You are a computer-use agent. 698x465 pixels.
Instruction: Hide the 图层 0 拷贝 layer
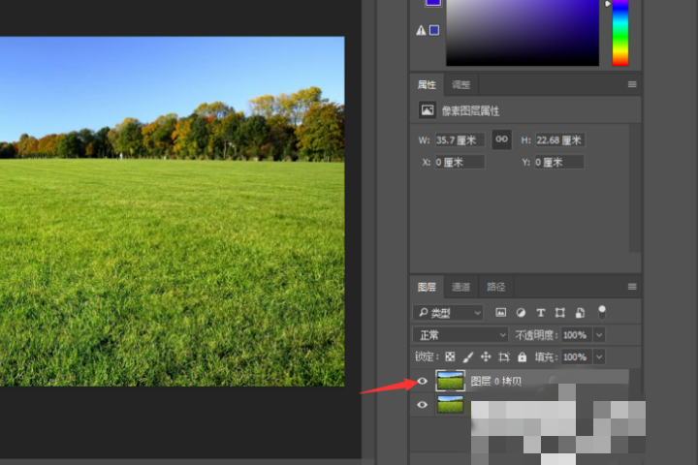(422, 381)
